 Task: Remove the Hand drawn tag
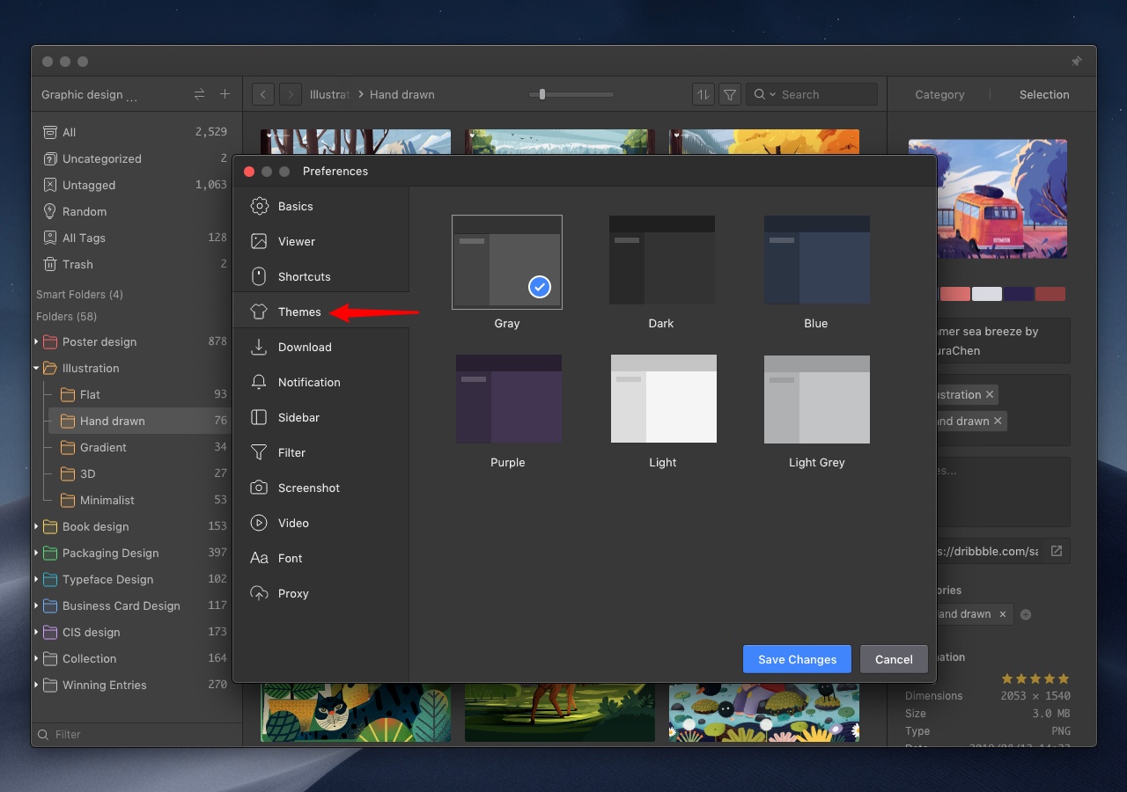(998, 421)
